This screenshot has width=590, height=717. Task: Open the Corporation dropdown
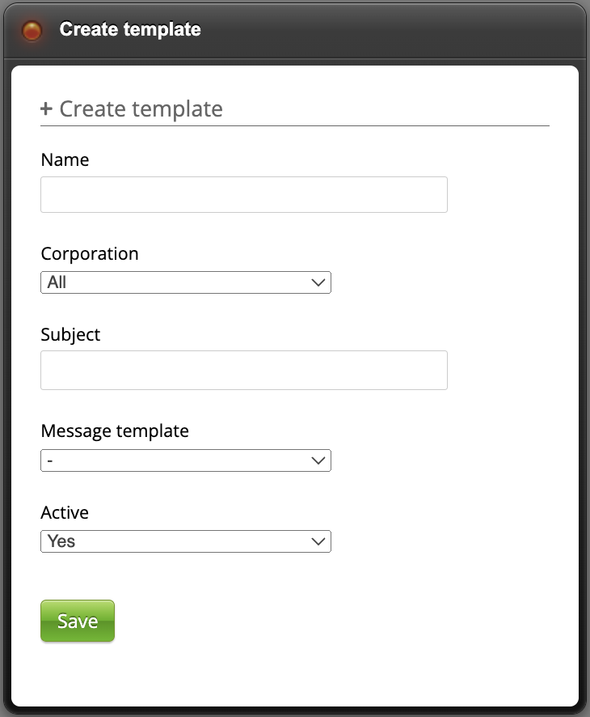tap(185, 282)
